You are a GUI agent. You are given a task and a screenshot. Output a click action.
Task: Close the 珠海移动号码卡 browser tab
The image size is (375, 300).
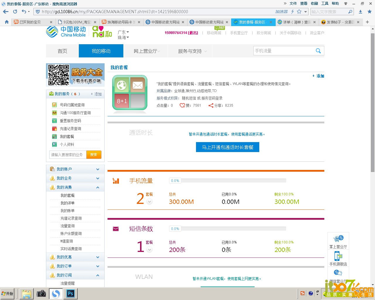coord(139,22)
